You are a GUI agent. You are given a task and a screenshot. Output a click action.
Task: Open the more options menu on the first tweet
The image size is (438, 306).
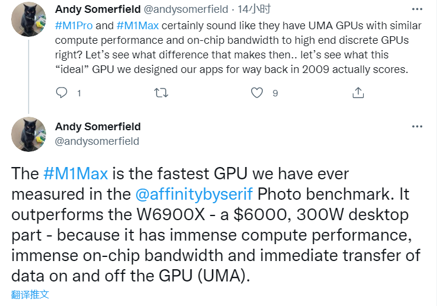416,10
